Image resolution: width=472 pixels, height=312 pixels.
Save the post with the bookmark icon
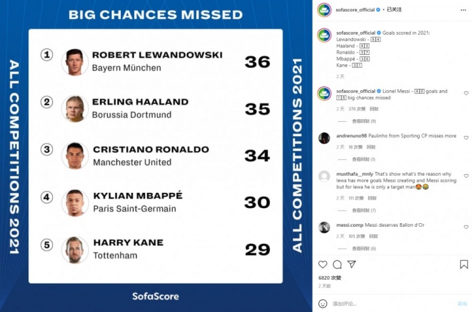pyautogui.click(x=464, y=265)
